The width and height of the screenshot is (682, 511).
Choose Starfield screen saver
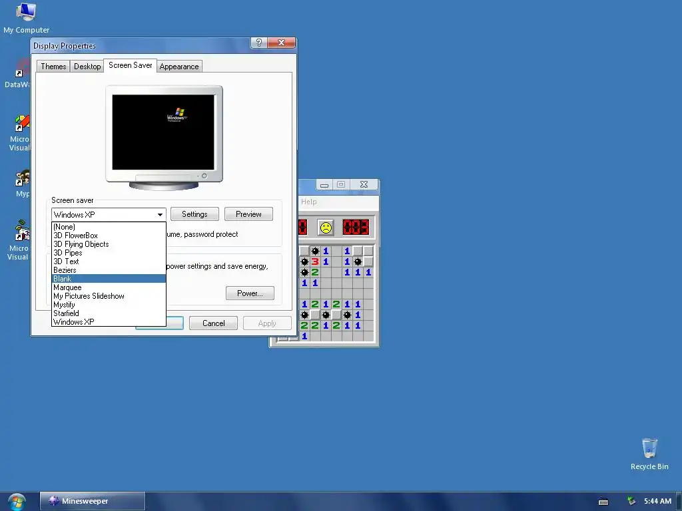(x=109, y=313)
